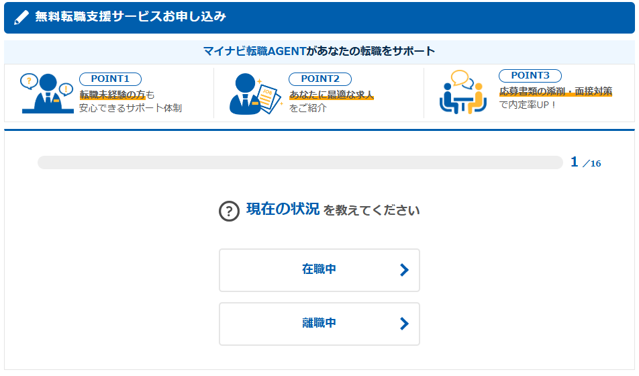Click the POINT2 agent with job documents icon
The image size is (639, 376).
pos(255,94)
